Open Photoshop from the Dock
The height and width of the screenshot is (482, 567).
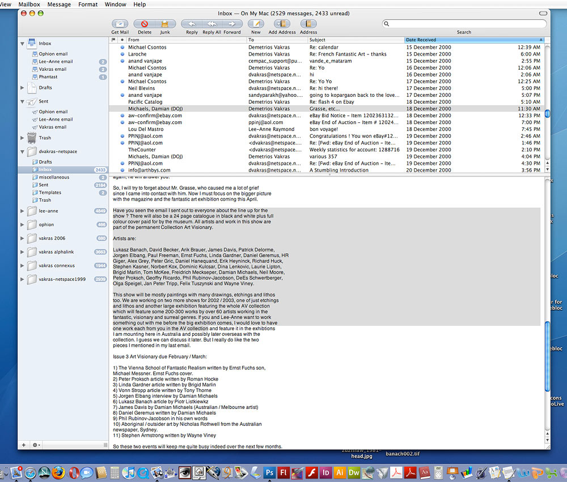pyautogui.click(x=270, y=472)
